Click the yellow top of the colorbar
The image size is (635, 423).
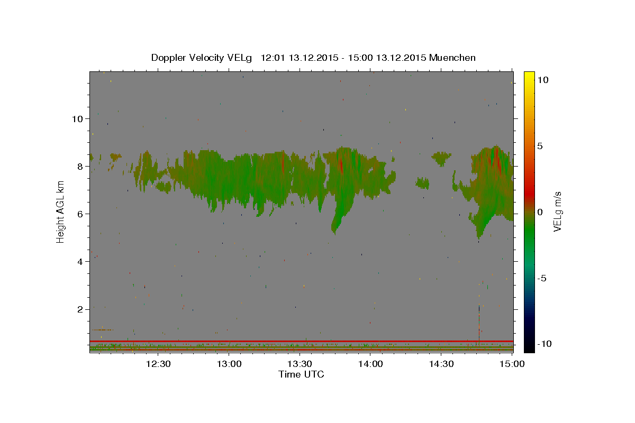529,75
